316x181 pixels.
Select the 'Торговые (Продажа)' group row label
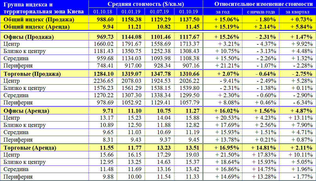[32, 74]
